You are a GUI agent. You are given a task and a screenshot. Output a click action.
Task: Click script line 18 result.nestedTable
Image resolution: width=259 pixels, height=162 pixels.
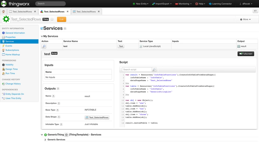click(x=141, y=123)
